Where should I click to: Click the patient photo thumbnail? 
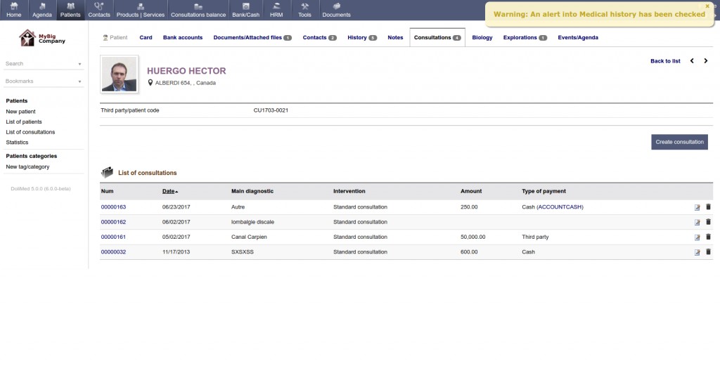click(119, 74)
